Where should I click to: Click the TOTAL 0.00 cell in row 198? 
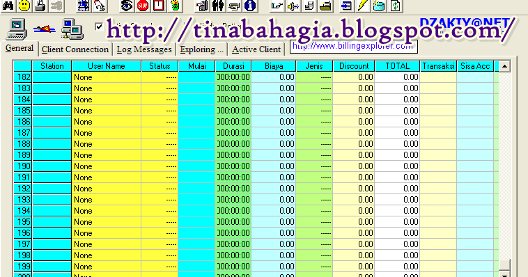(397, 255)
